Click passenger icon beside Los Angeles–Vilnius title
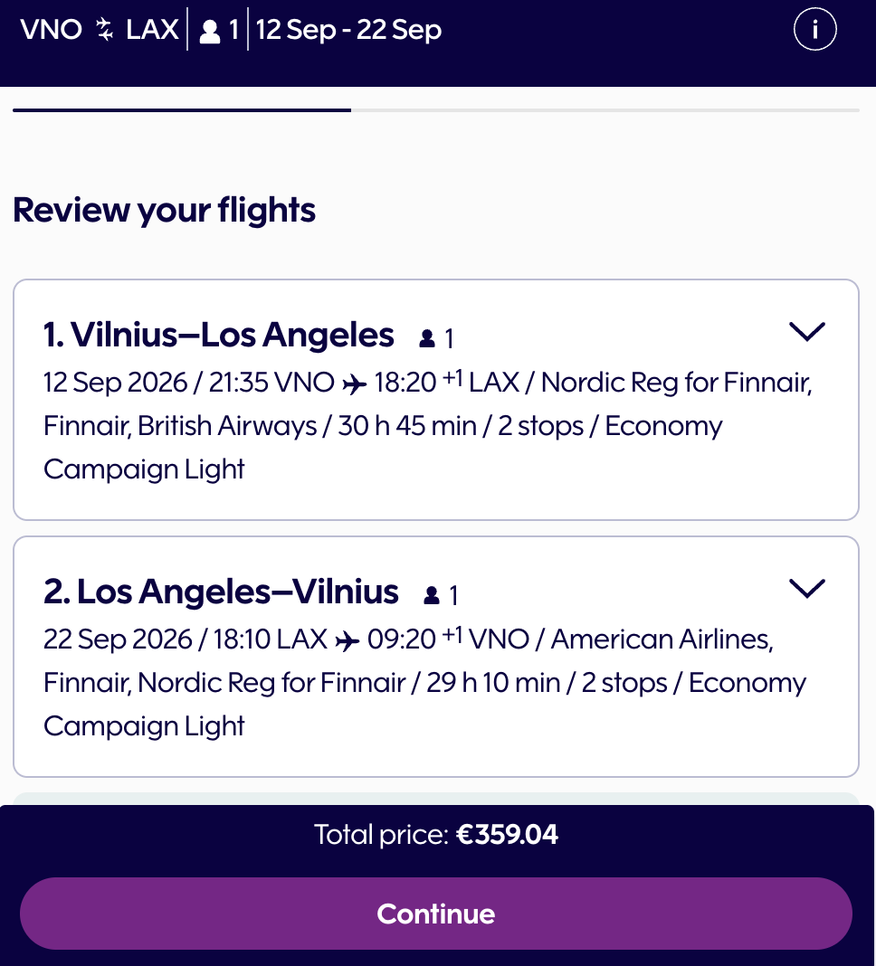Screen dimensions: 876x966 [432, 595]
